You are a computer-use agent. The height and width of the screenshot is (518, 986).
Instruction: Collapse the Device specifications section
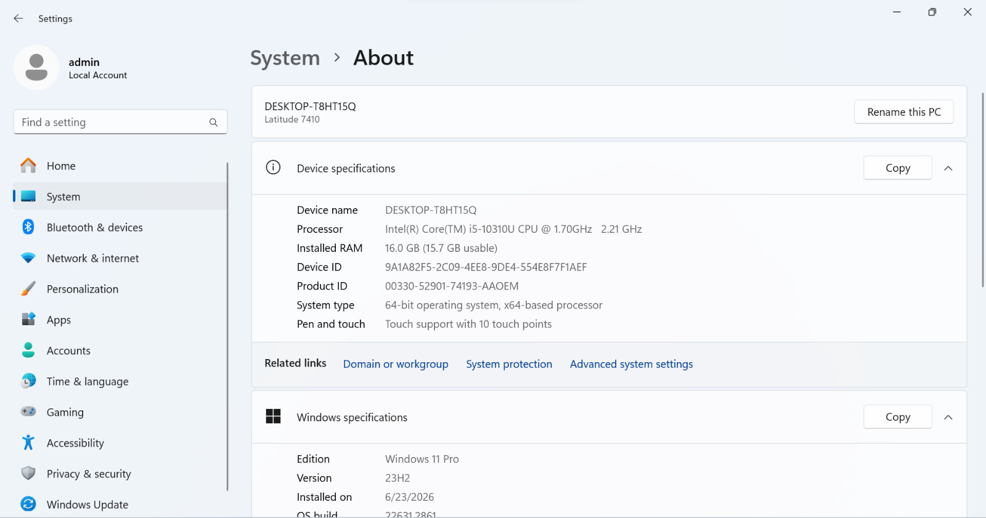(x=948, y=168)
